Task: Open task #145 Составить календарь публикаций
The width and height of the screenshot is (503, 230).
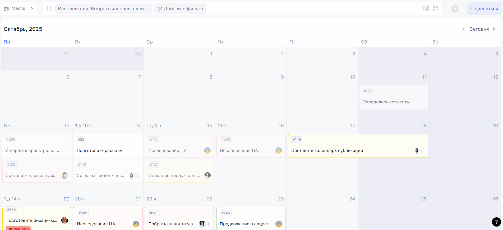Action: click(x=327, y=150)
